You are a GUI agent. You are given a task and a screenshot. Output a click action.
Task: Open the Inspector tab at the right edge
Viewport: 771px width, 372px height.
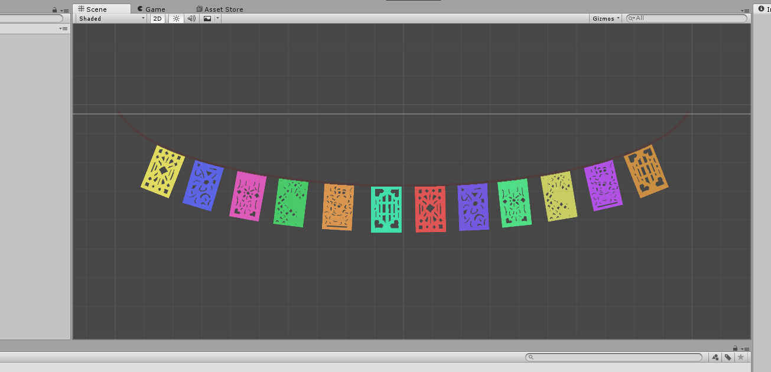764,9
